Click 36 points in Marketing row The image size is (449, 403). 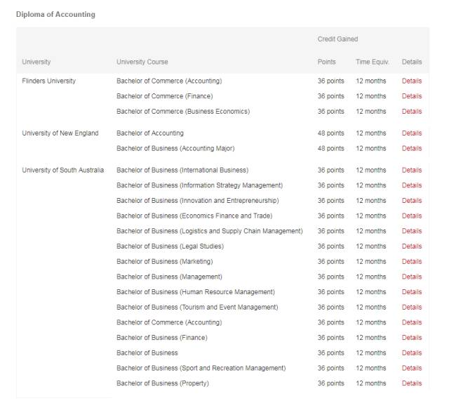(x=330, y=261)
